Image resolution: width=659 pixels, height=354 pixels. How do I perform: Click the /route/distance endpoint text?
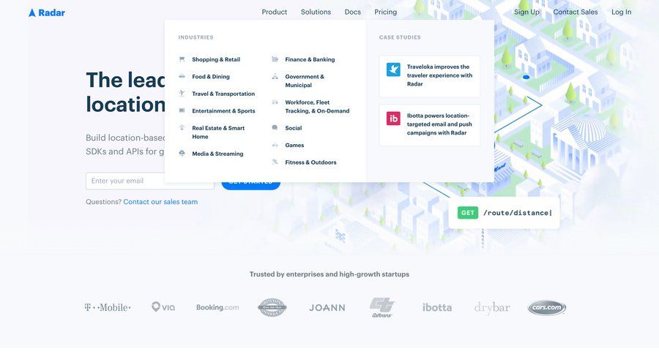point(518,213)
